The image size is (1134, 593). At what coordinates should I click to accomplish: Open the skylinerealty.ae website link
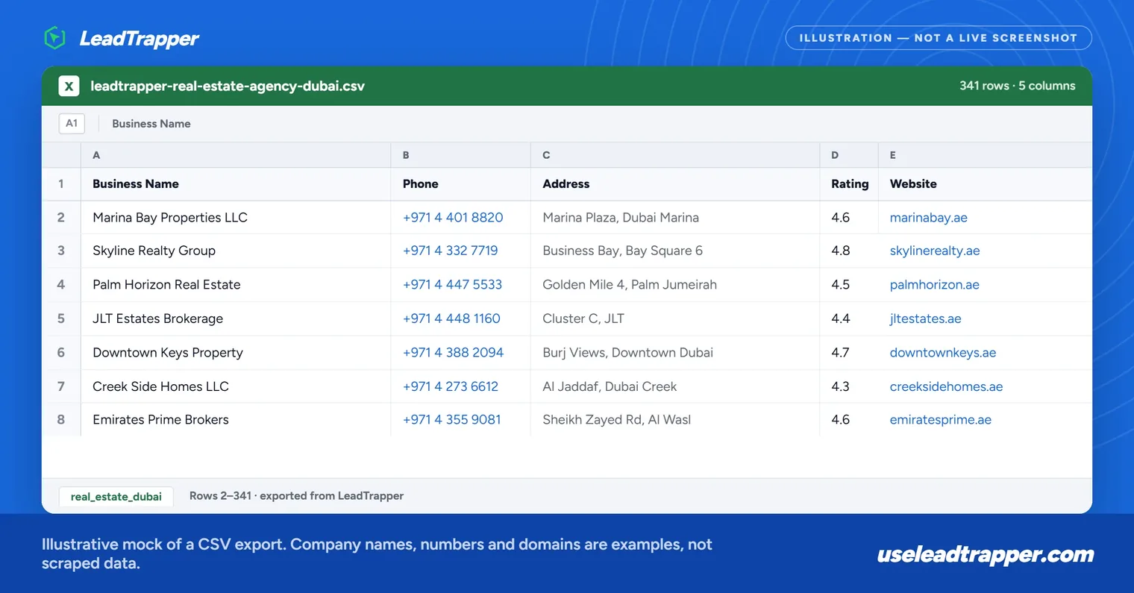pyautogui.click(x=935, y=251)
